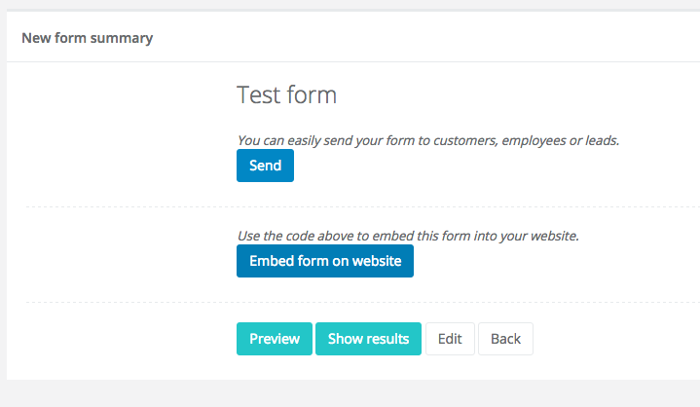
Task: Edit the Test form
Action: tap(449, 339)
